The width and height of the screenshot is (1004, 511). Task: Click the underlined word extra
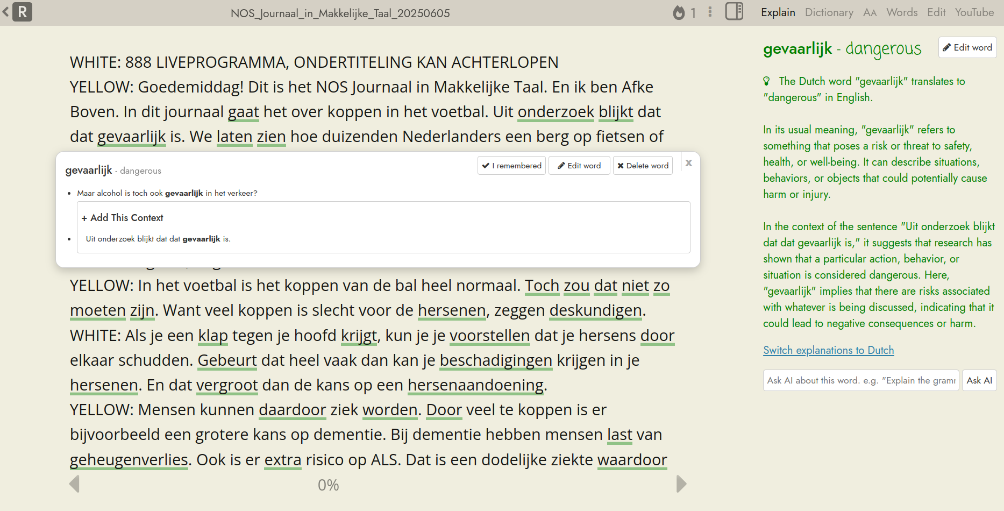tap(283, 460)
